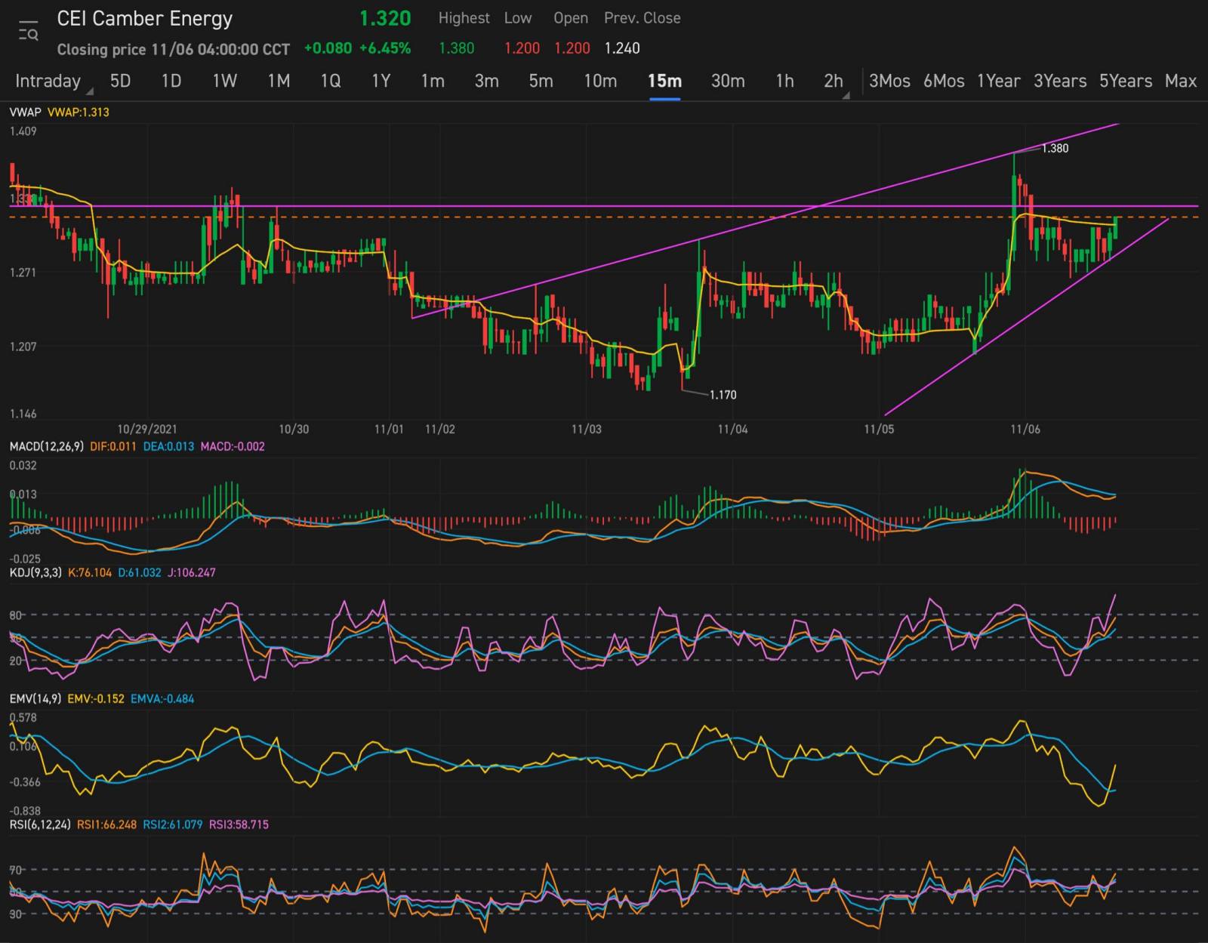This screenshot has height=943, width=1208.
Task: Open the MACD(12,26,9) indicator settings label
Action: pos(47,446)
